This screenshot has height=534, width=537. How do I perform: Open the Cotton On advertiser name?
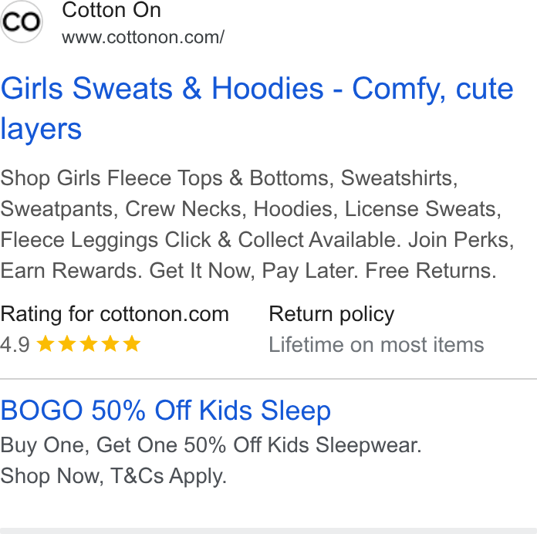point(111,10)
